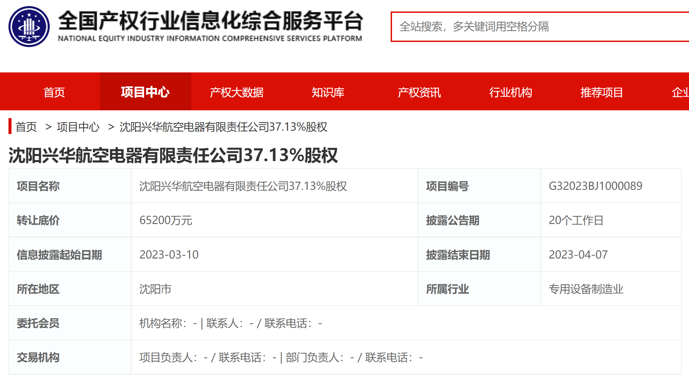Click the 项目编号 label cell
The width and height of the screenshot is (689, 379).
click(x=479, y=186)
